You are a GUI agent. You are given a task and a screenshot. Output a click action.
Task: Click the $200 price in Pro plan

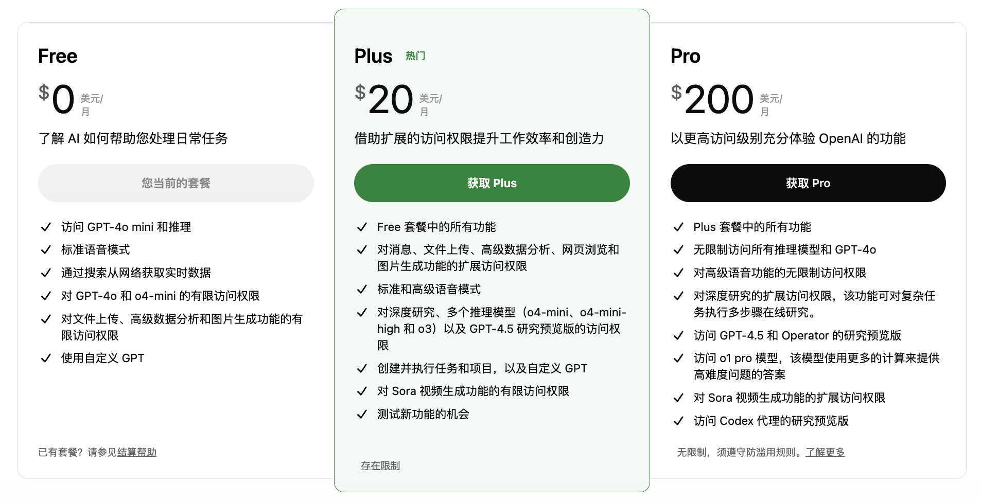pyautogui.click(x=713, y=99)
